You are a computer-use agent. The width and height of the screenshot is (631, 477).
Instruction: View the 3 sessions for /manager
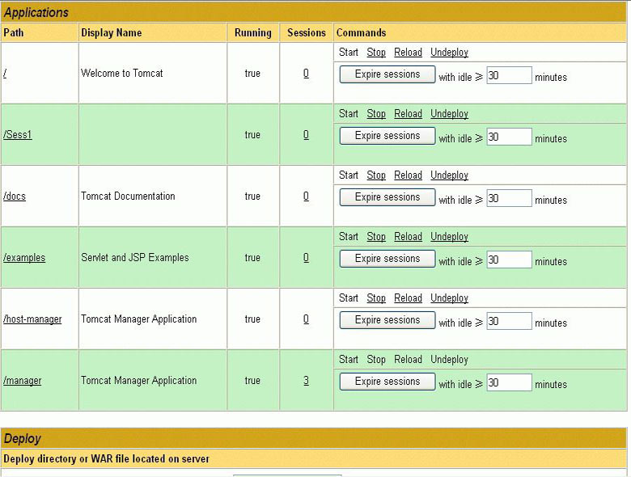306,381
